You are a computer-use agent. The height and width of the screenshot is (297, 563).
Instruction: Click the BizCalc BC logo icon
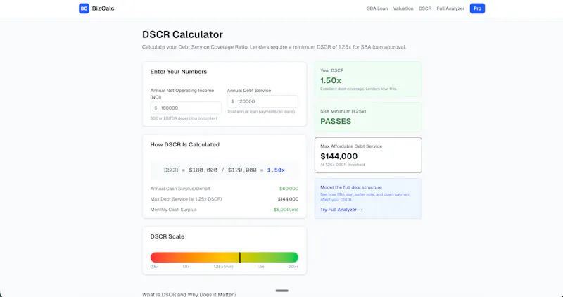point(84,8)
